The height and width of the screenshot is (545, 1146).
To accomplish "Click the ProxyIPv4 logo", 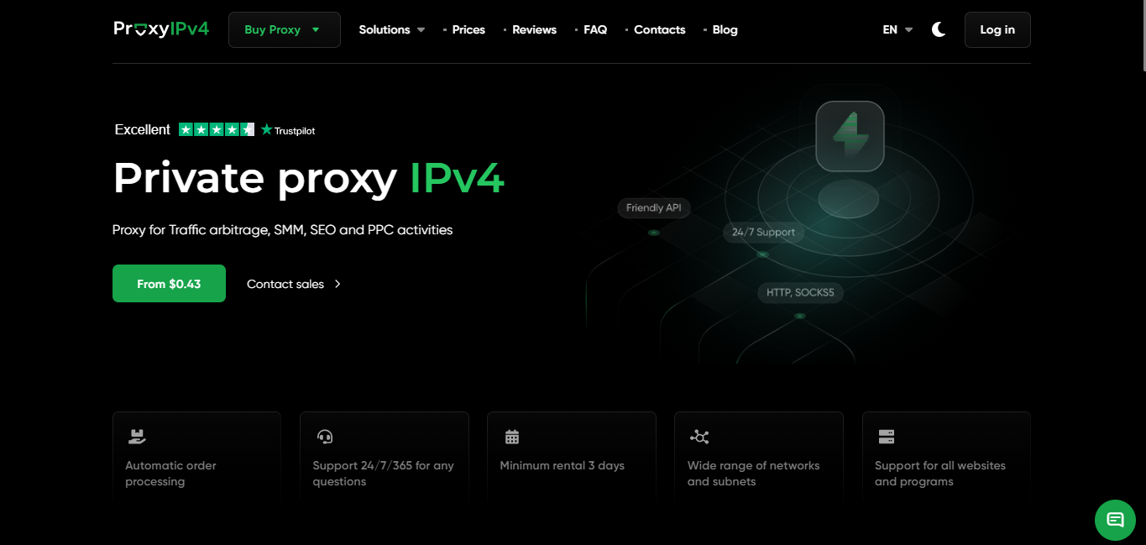I will pos(161,29).
